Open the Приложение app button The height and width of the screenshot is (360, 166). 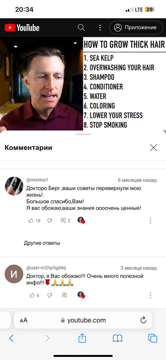click(x=136, y=28)
